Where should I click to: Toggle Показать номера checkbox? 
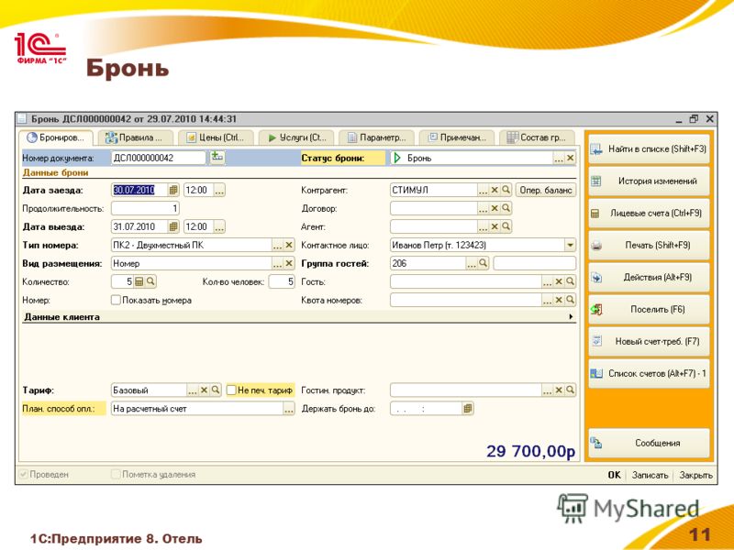tap(116, 300)
